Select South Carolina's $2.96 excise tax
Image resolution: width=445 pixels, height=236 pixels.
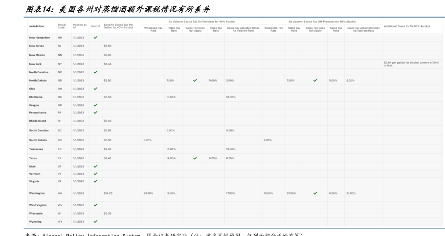click(107, 130)
